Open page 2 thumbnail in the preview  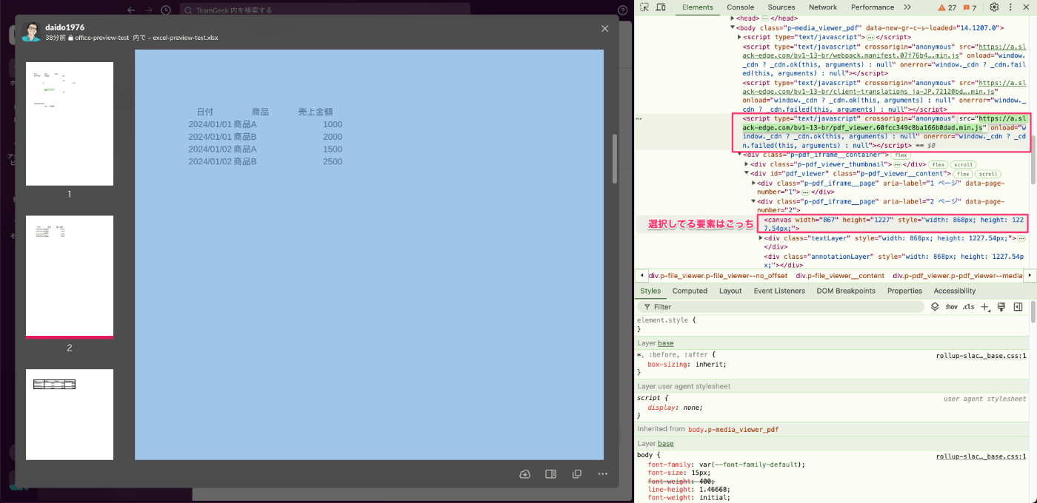[x=70, y=277]
